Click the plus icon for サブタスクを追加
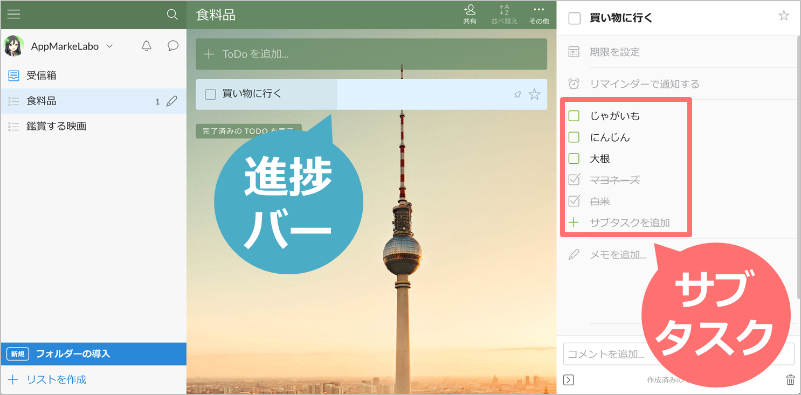The width and height of the screenshot is (801, 395). coord(574,223)
